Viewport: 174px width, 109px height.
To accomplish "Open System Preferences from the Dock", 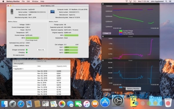I will [x=118, y=101].
